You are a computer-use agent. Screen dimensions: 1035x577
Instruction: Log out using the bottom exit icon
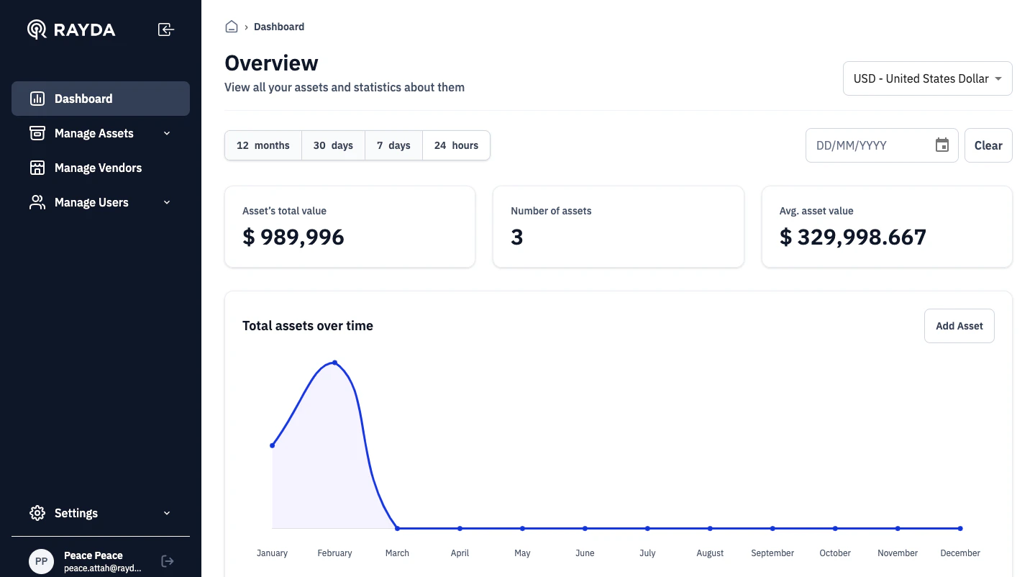pyautogui.click(x=167, y=561)
